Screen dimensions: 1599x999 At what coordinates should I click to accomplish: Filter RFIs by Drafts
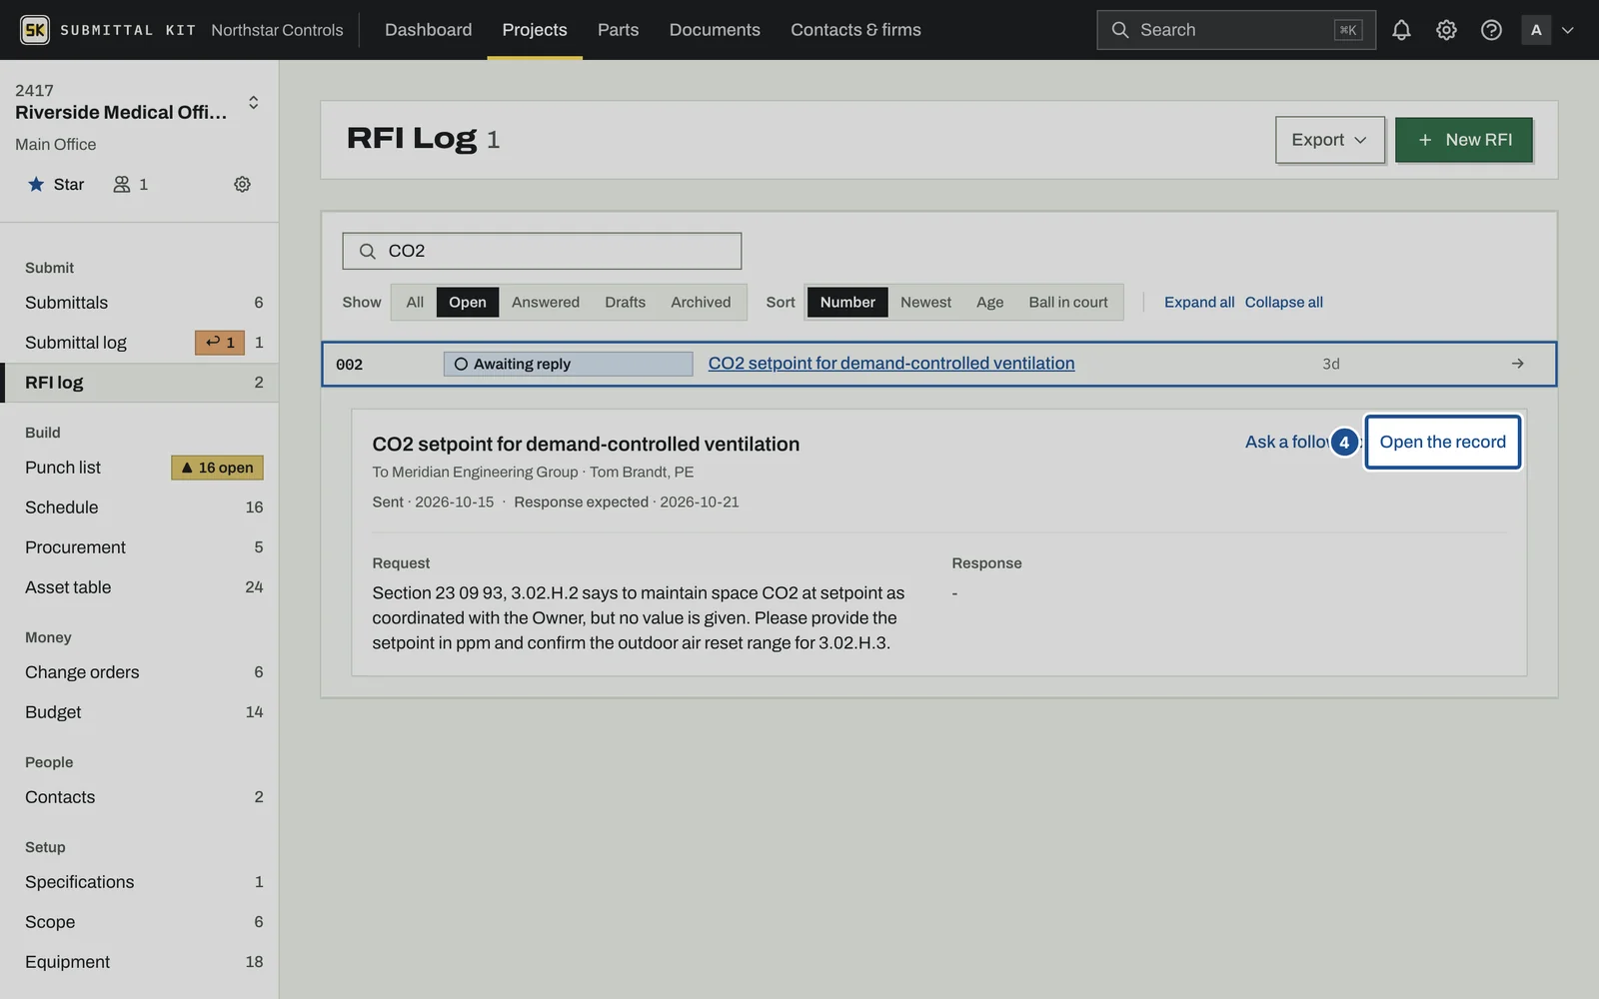pos(625,302)
